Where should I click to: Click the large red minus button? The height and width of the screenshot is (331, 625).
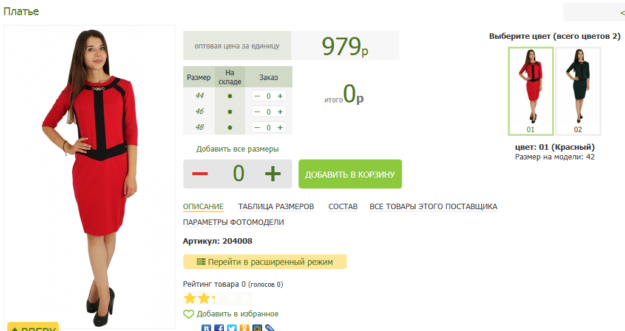200,173
